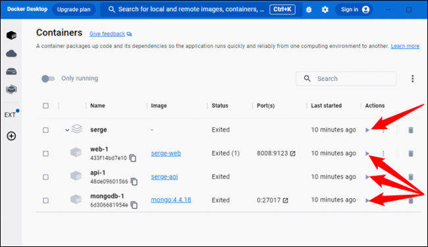The image size is (428, 247).
Task: Open the Images cloud icon in the sidebar
Action: (x=11, y=53)
